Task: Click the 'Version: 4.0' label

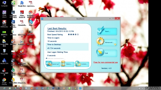Action: click(x=106, y=68)
